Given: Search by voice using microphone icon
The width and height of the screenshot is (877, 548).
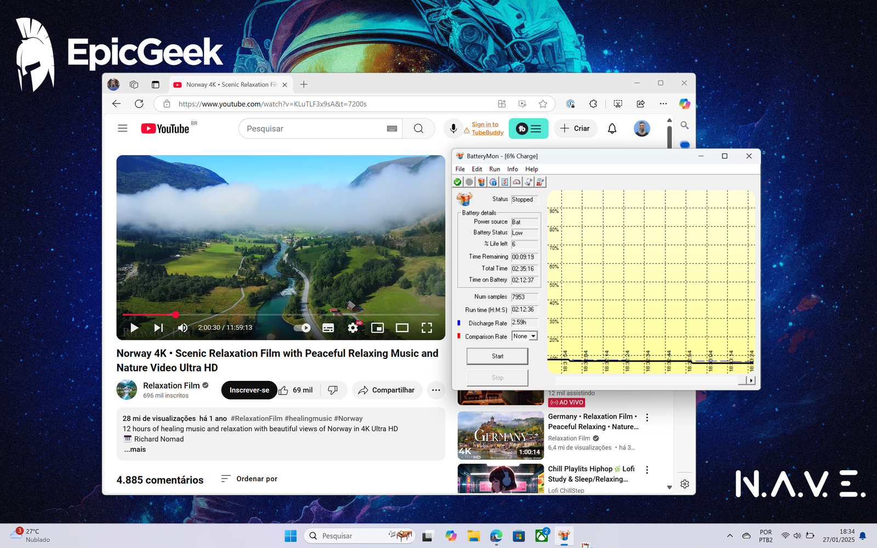Looking at the screenshot, I should (x=453, y=129).
